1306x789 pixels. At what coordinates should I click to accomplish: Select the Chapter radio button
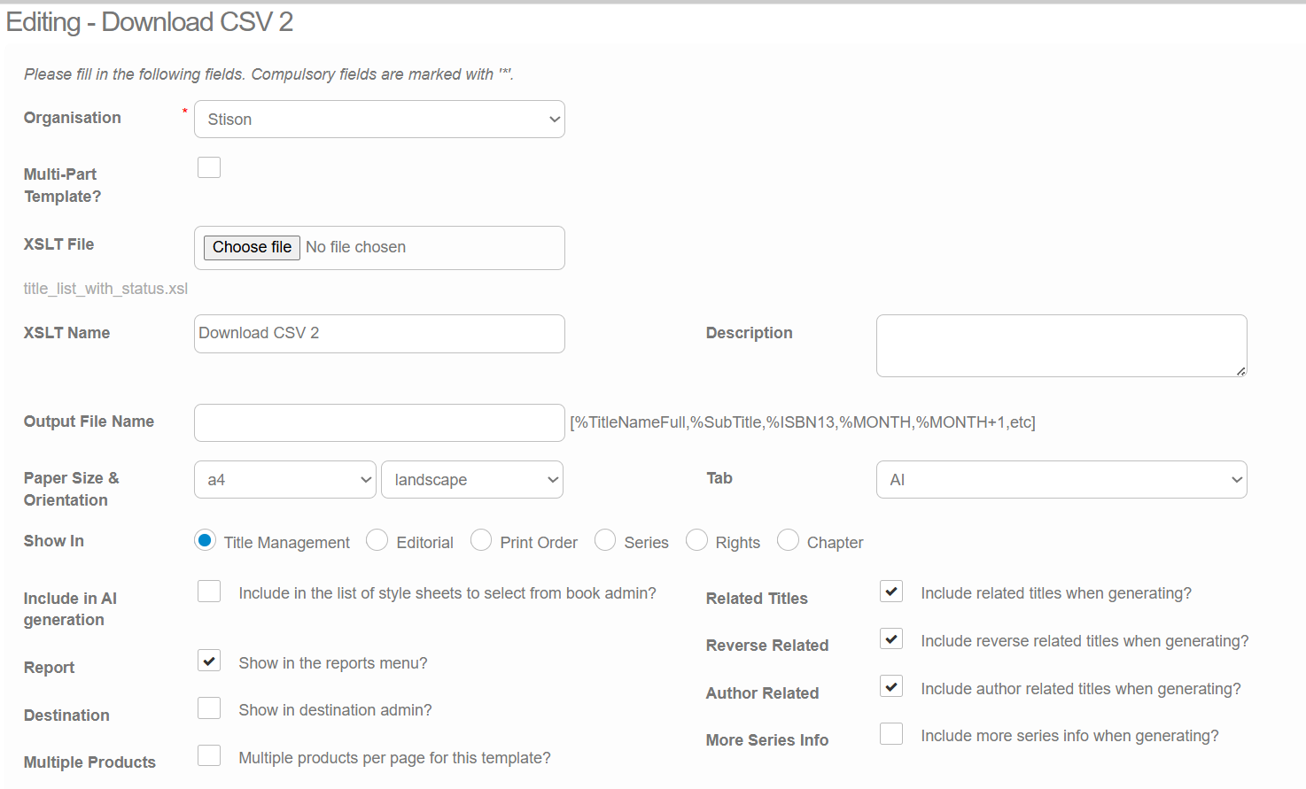pos(788,540)
